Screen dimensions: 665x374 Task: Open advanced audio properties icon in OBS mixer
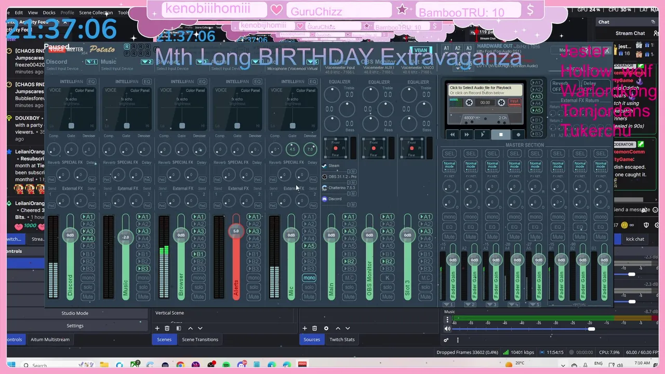coord(446,340)
